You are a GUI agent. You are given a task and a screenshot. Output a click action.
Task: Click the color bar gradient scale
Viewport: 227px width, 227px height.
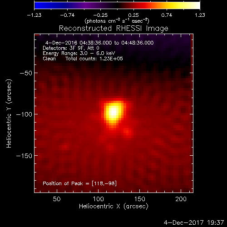(x=117, y=5)
